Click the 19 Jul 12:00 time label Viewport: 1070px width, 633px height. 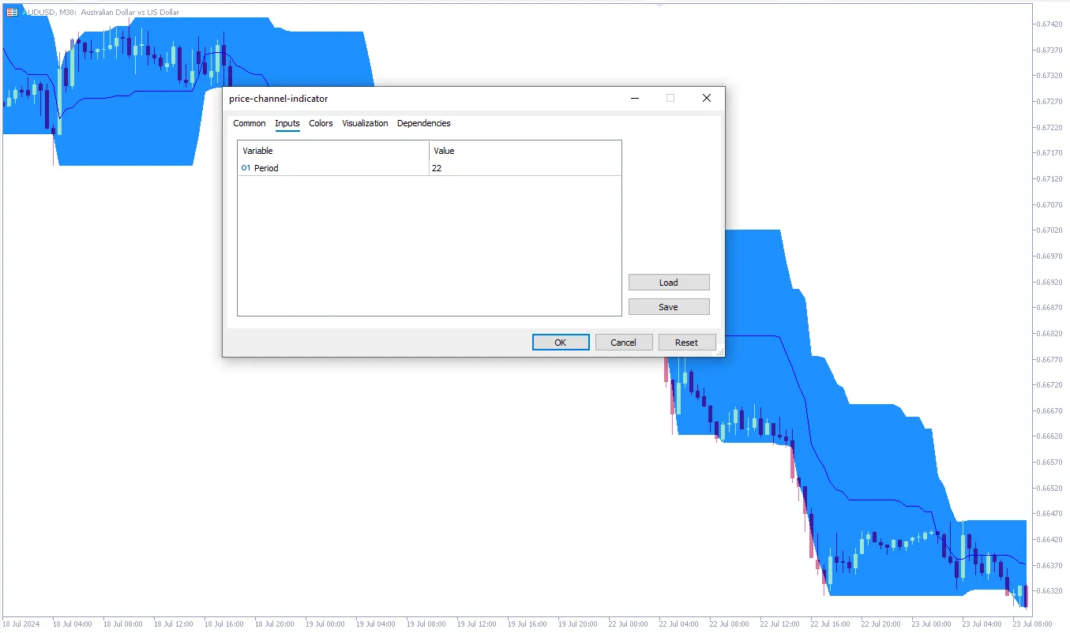(x=476, y=624)
